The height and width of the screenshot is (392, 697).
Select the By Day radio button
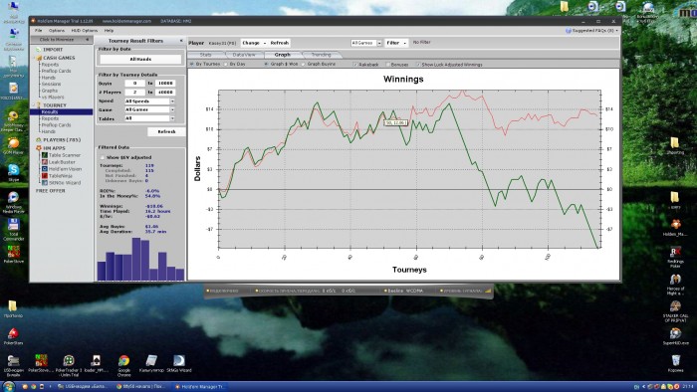pyautogui.click(x=226, y=65)
